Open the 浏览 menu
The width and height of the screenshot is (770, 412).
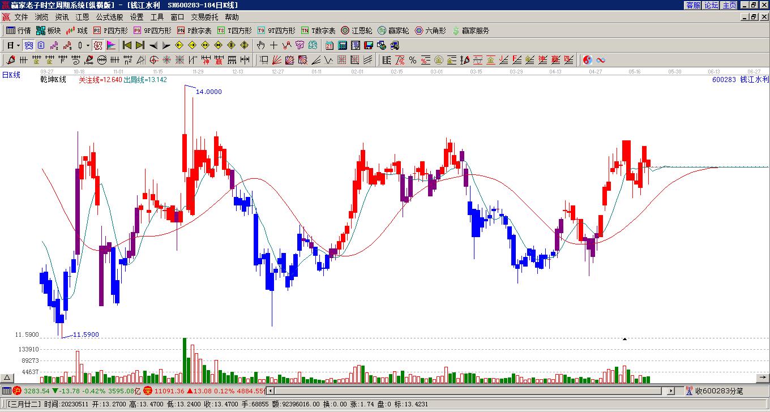(41, 18)
